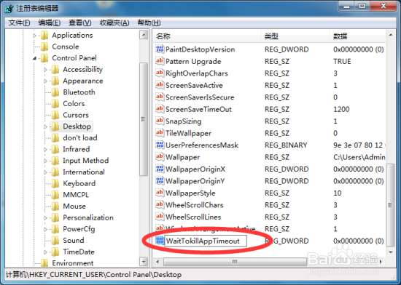Expand the Personalization key arrow

(45, 218)
